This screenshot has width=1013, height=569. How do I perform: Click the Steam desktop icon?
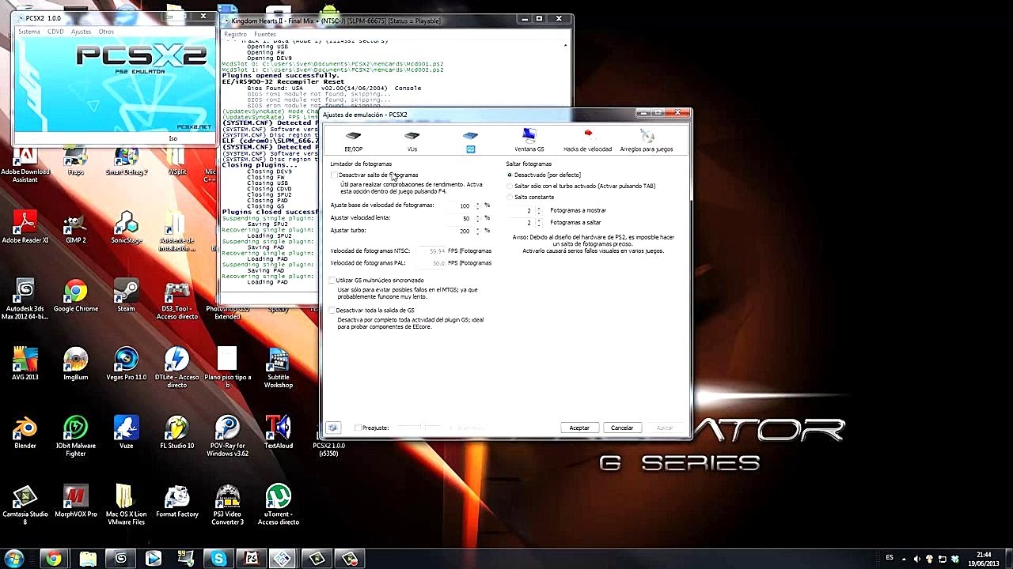126,296
